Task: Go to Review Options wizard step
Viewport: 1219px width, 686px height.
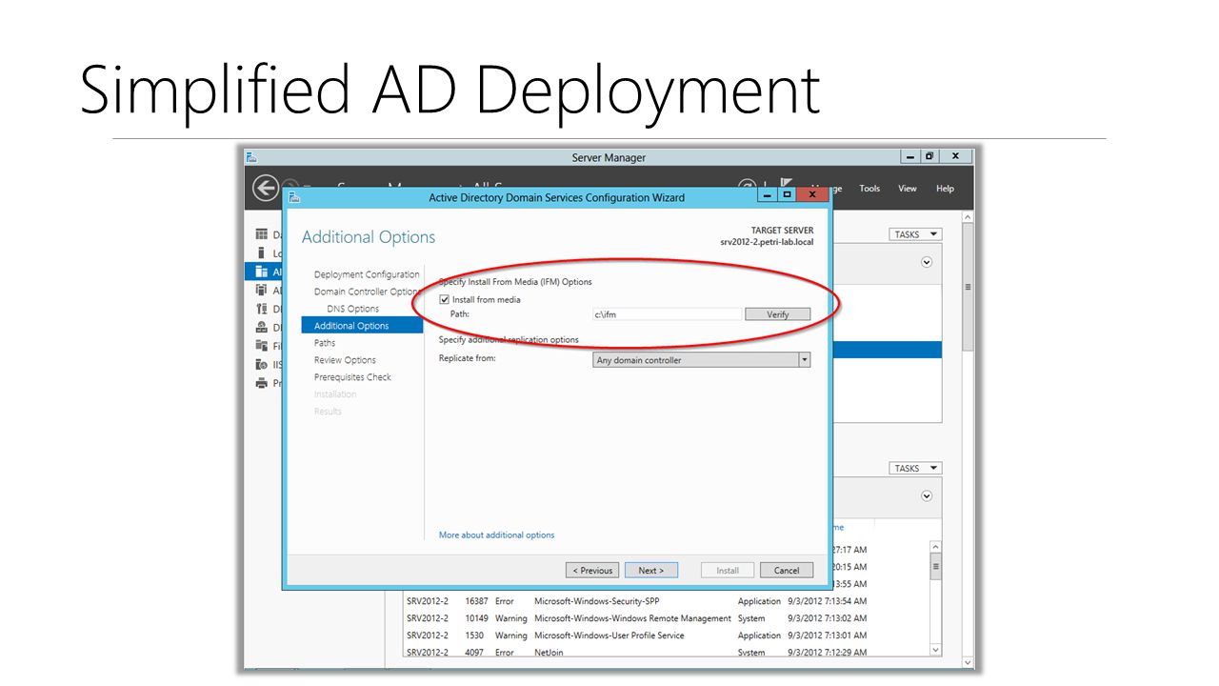Action: tap(345, 360)
